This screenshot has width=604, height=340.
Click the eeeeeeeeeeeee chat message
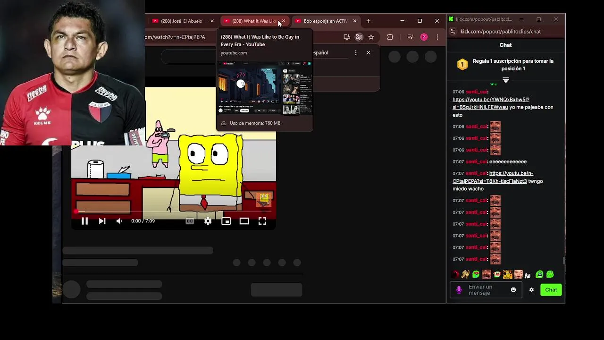coord(508,161)
